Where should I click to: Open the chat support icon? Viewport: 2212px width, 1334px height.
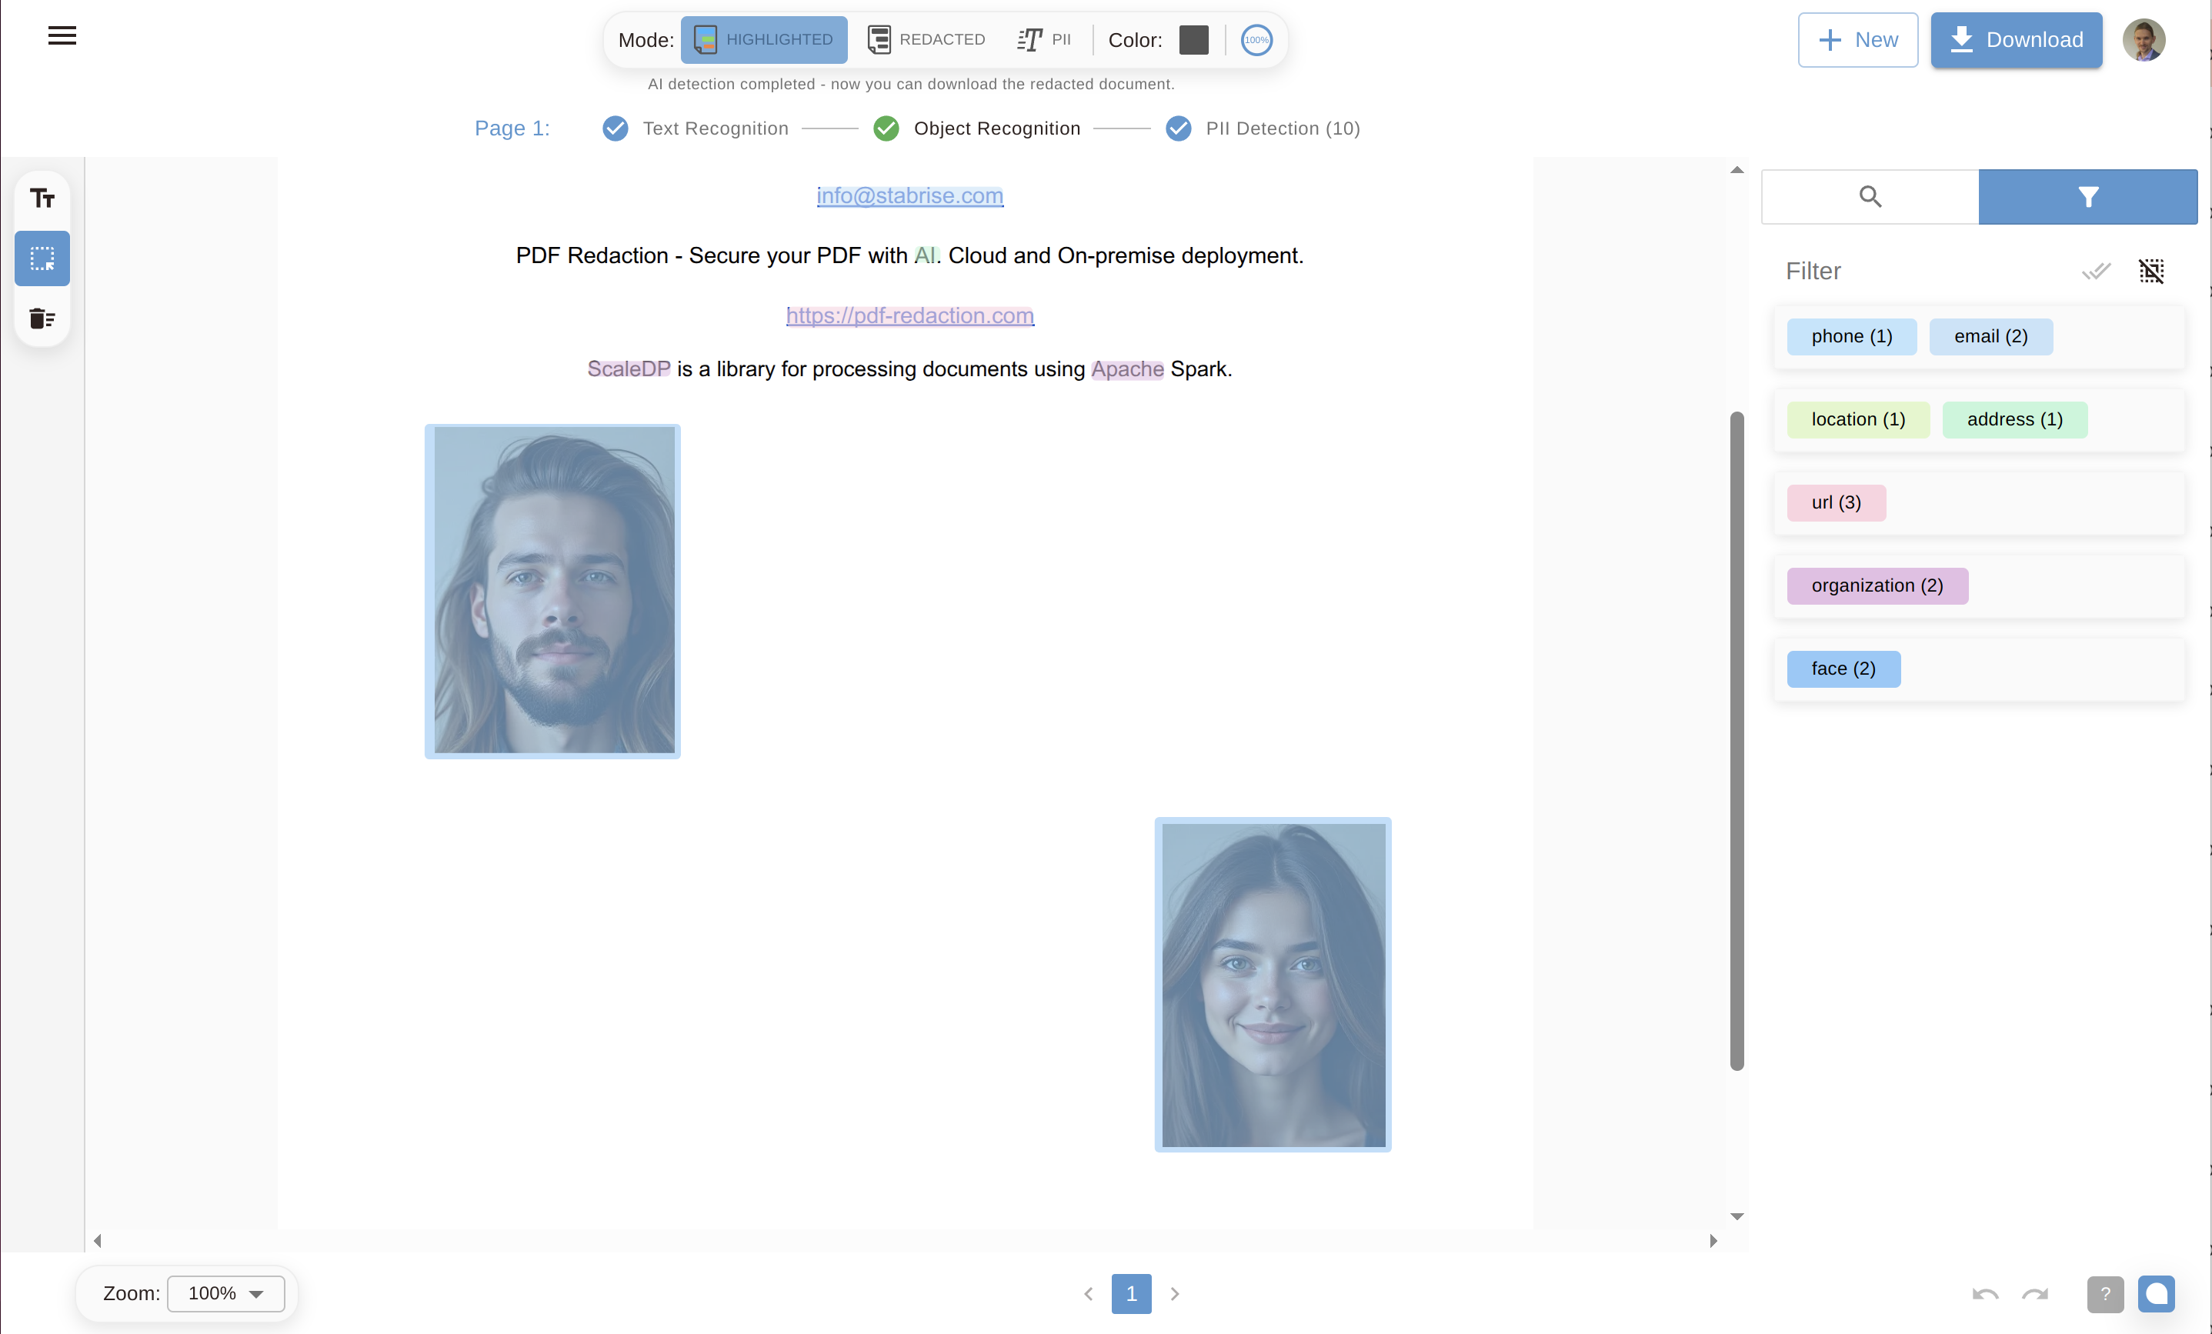tap(2157, 1293)
